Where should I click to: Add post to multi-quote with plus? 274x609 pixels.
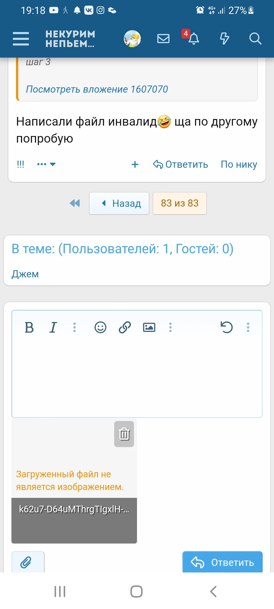(x=135, y=164)
